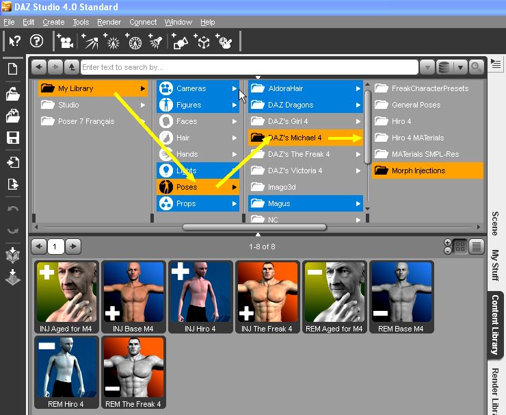The height and width of the screenshot is (415, 506).
Task: Click the page number field
Action: 56,247
